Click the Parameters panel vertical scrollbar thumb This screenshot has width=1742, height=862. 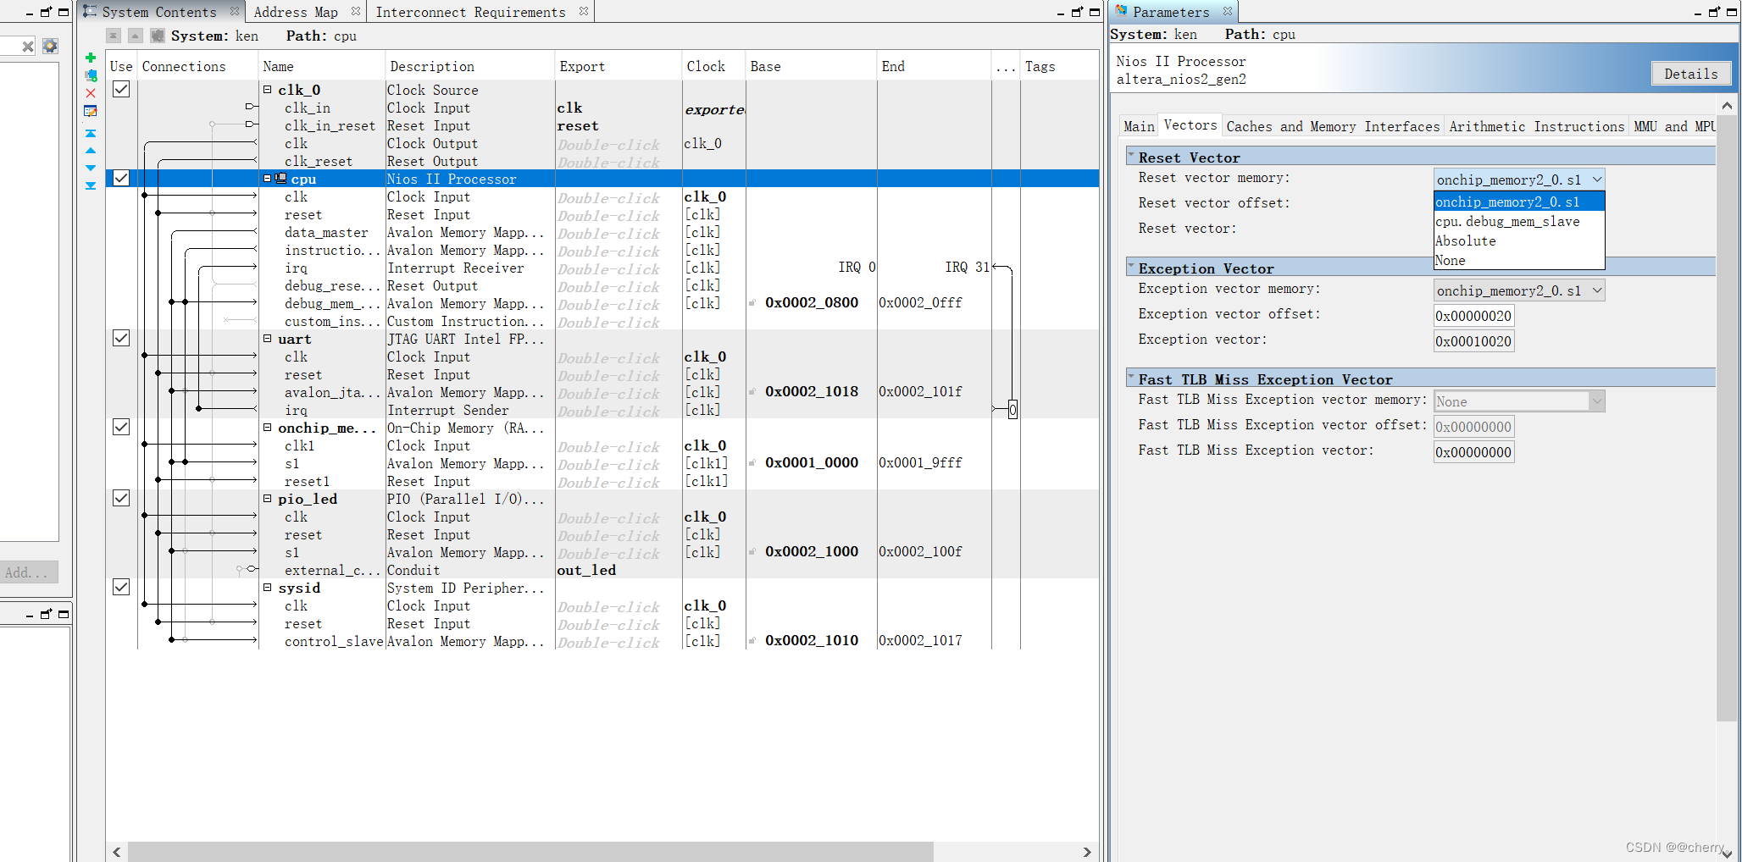[x=1726, y=420]
